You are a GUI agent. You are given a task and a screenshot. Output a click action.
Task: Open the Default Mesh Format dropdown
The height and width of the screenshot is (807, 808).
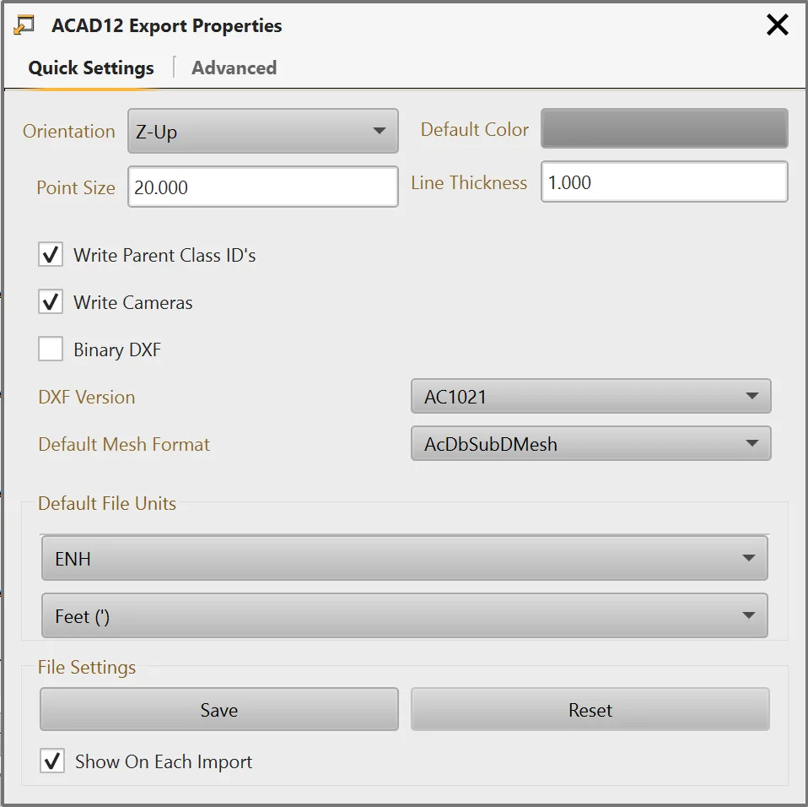[591, 443]
